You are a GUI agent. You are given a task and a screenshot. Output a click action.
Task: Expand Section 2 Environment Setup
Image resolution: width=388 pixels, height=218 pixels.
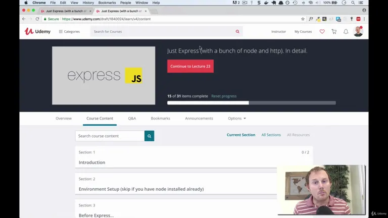coord(176,184)
